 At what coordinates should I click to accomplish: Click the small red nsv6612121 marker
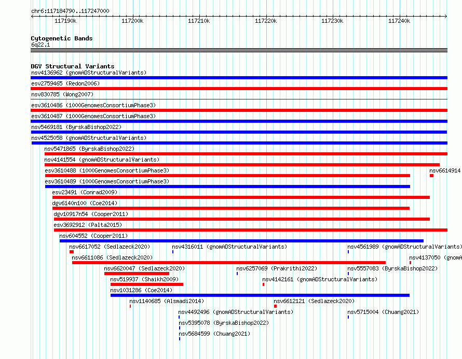(x=276, y=306)
